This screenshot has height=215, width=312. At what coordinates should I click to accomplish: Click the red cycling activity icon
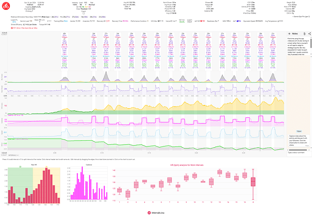(7, 6)
